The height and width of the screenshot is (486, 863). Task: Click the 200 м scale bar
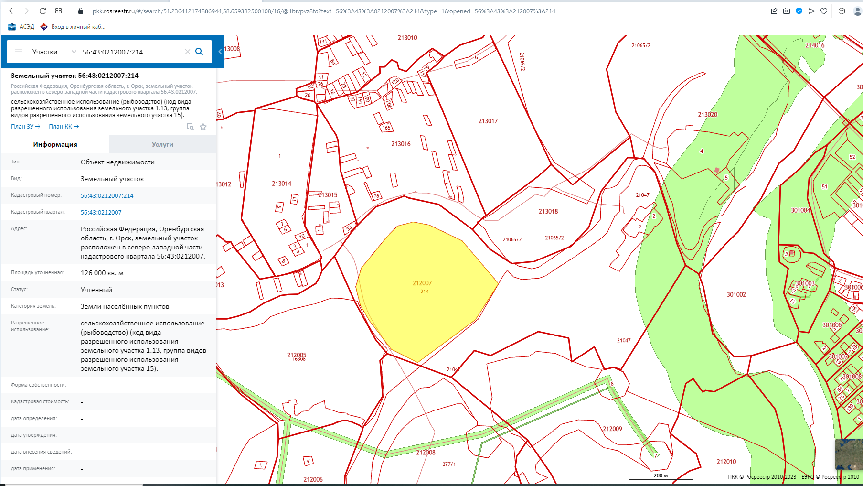[661, 476]
